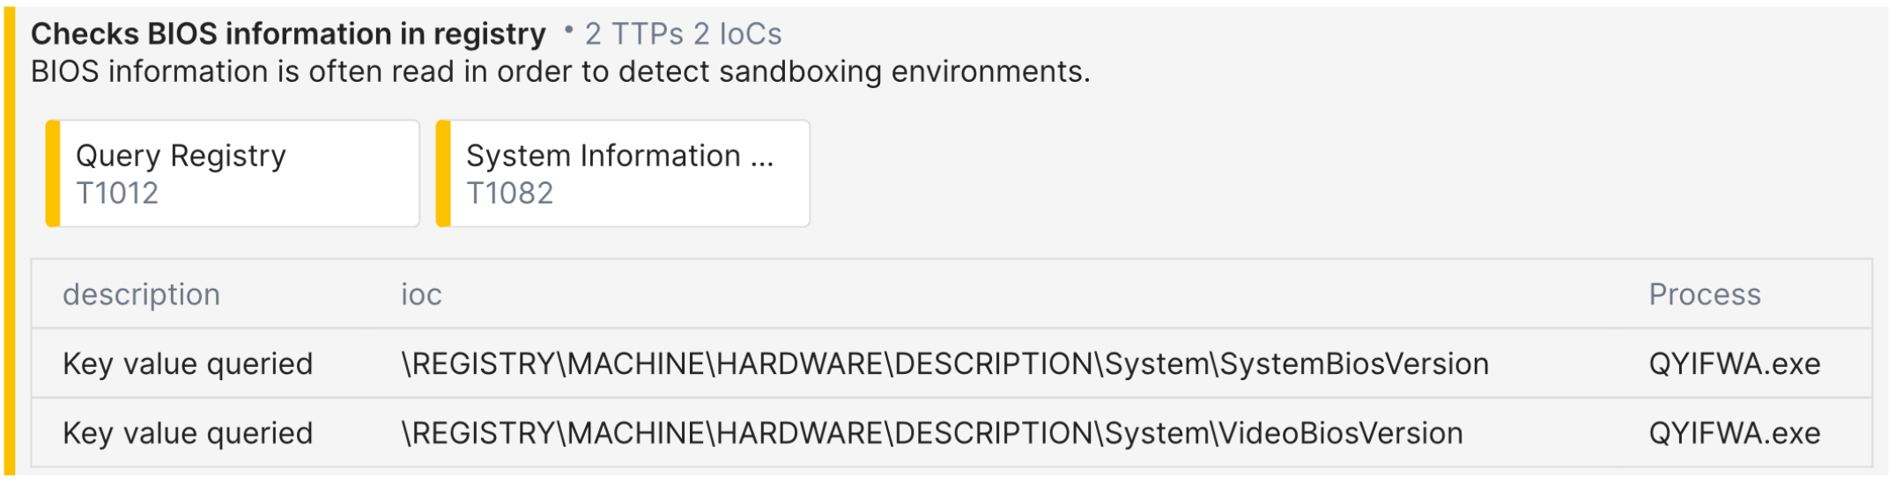Click the bullet dot before "2 TTPs"

568,32
